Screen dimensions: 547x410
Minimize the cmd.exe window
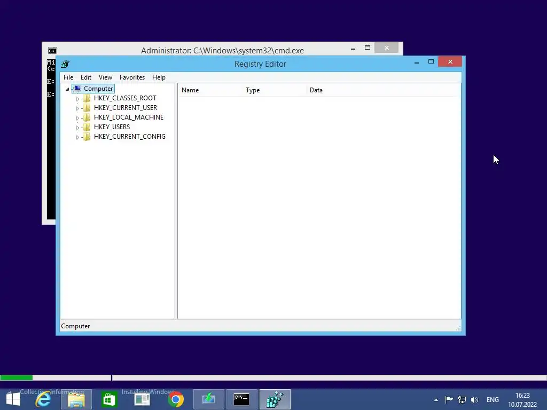[353, 48]
